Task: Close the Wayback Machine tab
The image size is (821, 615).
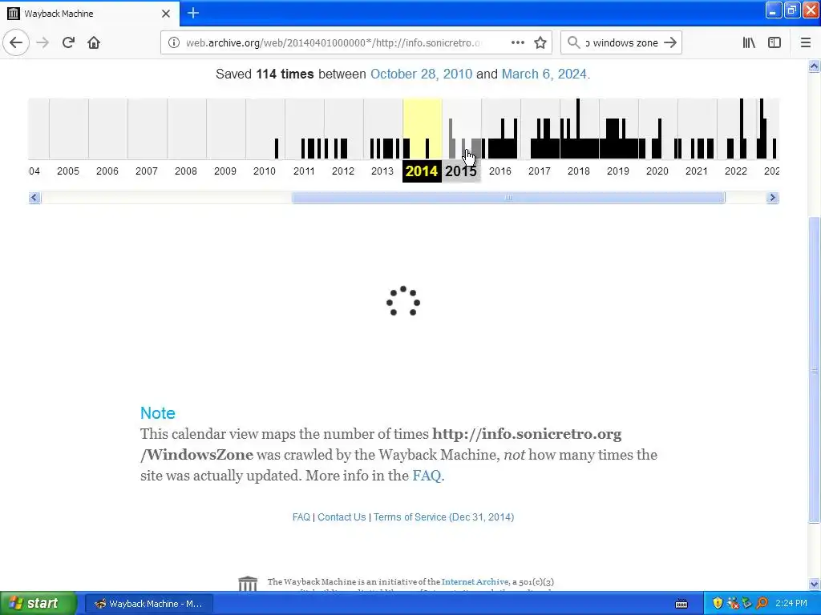Action: tap(165, 14)
